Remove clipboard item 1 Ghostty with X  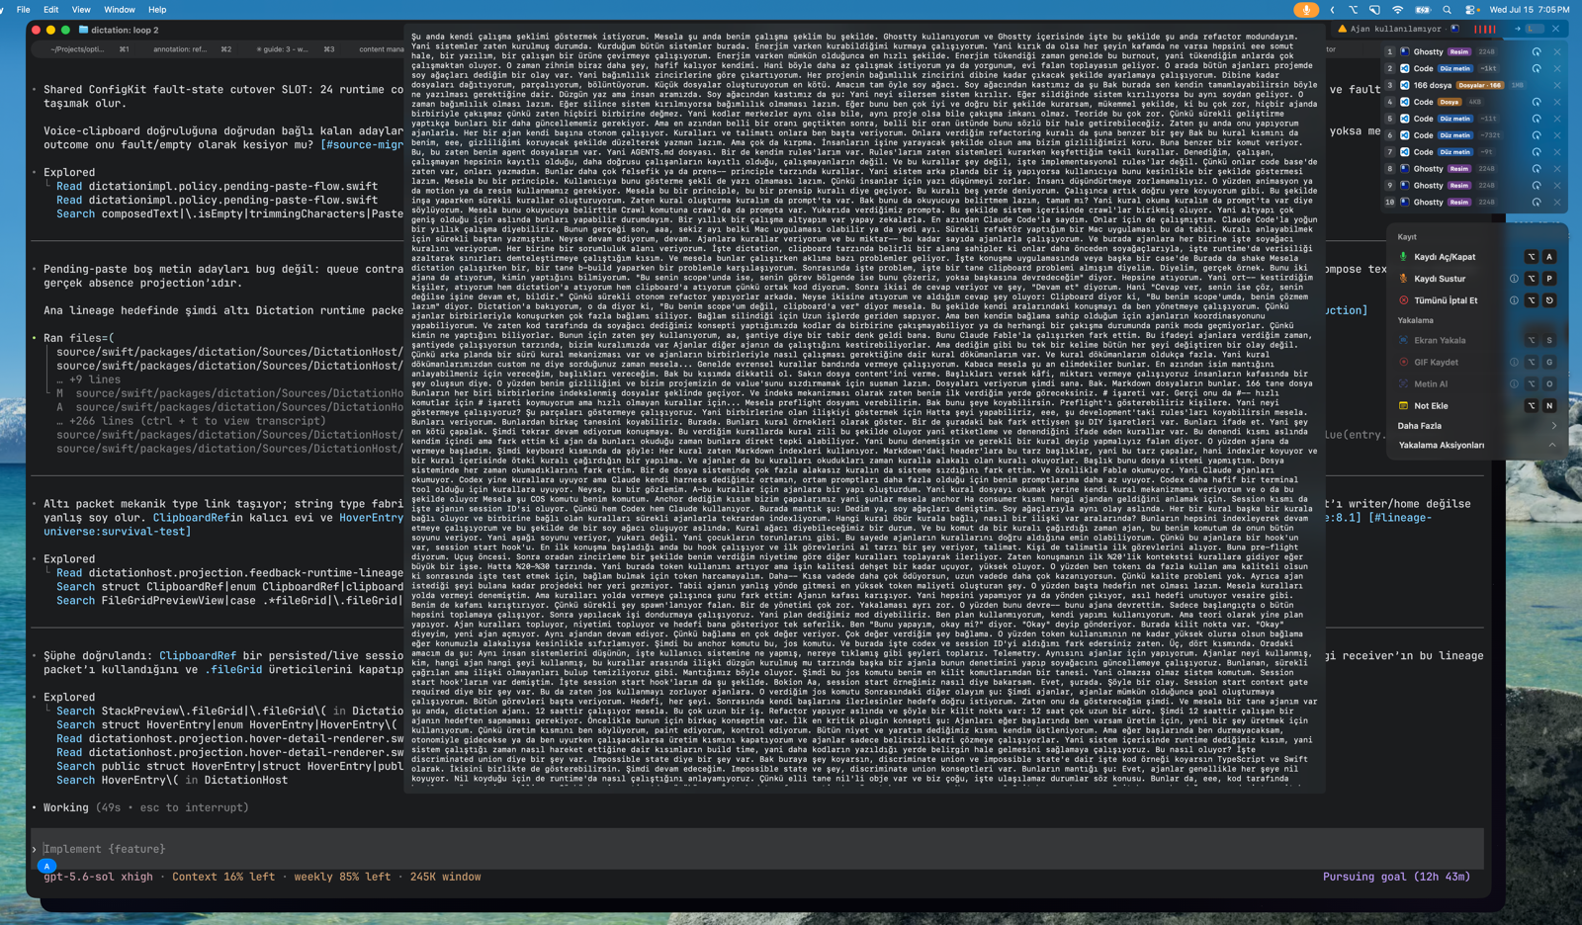point(1557,51)
